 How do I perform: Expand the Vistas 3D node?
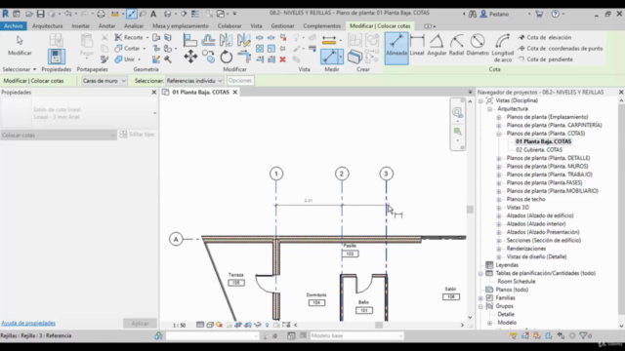[x=499, y=208]
